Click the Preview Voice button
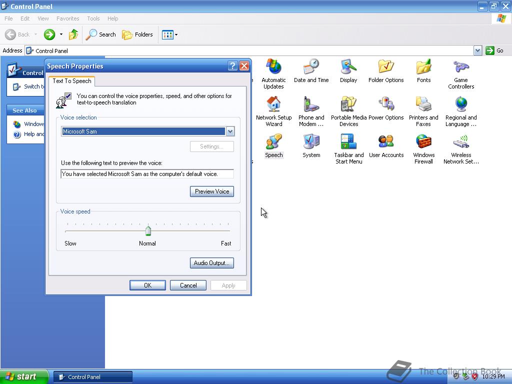Viewport: 512px width, 384px height. coord(212,191)
